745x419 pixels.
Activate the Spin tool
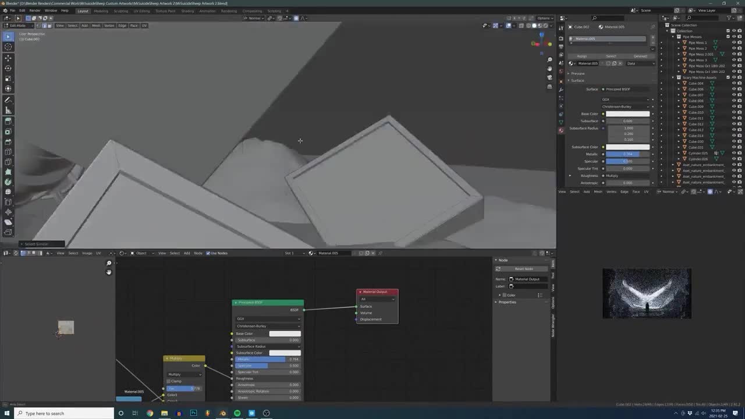(8, 182)
